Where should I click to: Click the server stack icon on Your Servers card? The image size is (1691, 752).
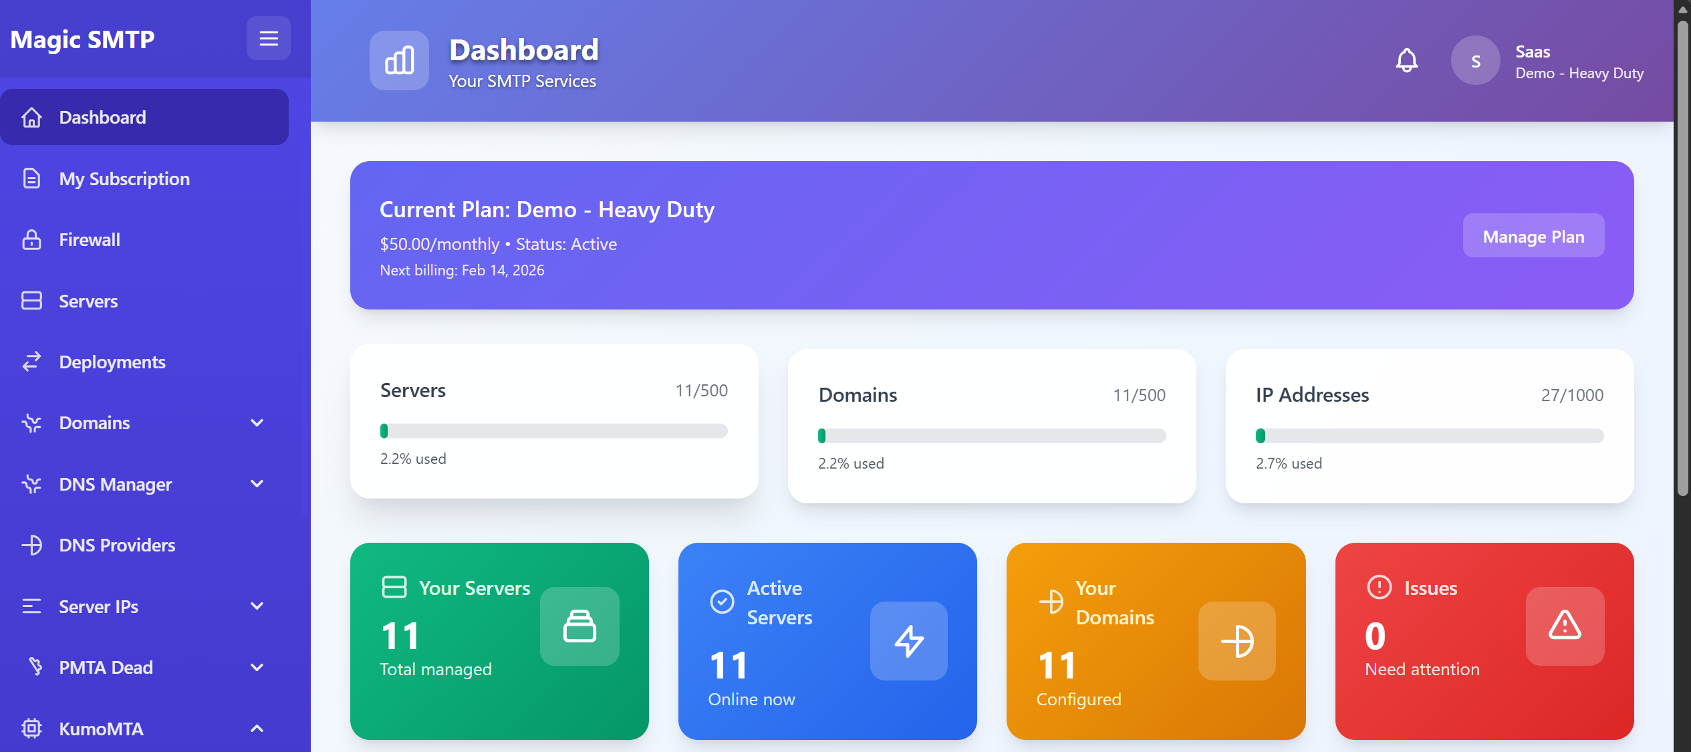tap(579, 626)
